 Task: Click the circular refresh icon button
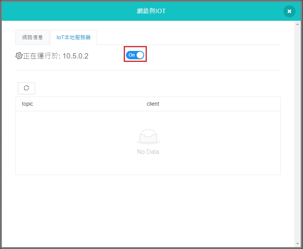click(x=26, y=88)
